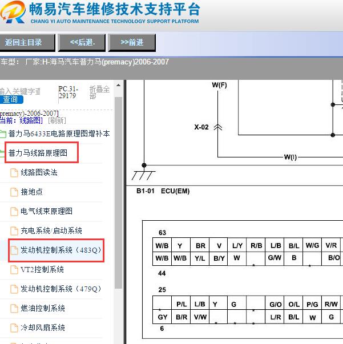The image size is (343, 344).
Task: Click the G/W cell in the connector table
Action: pyautogui.click(x=275, y=258)
